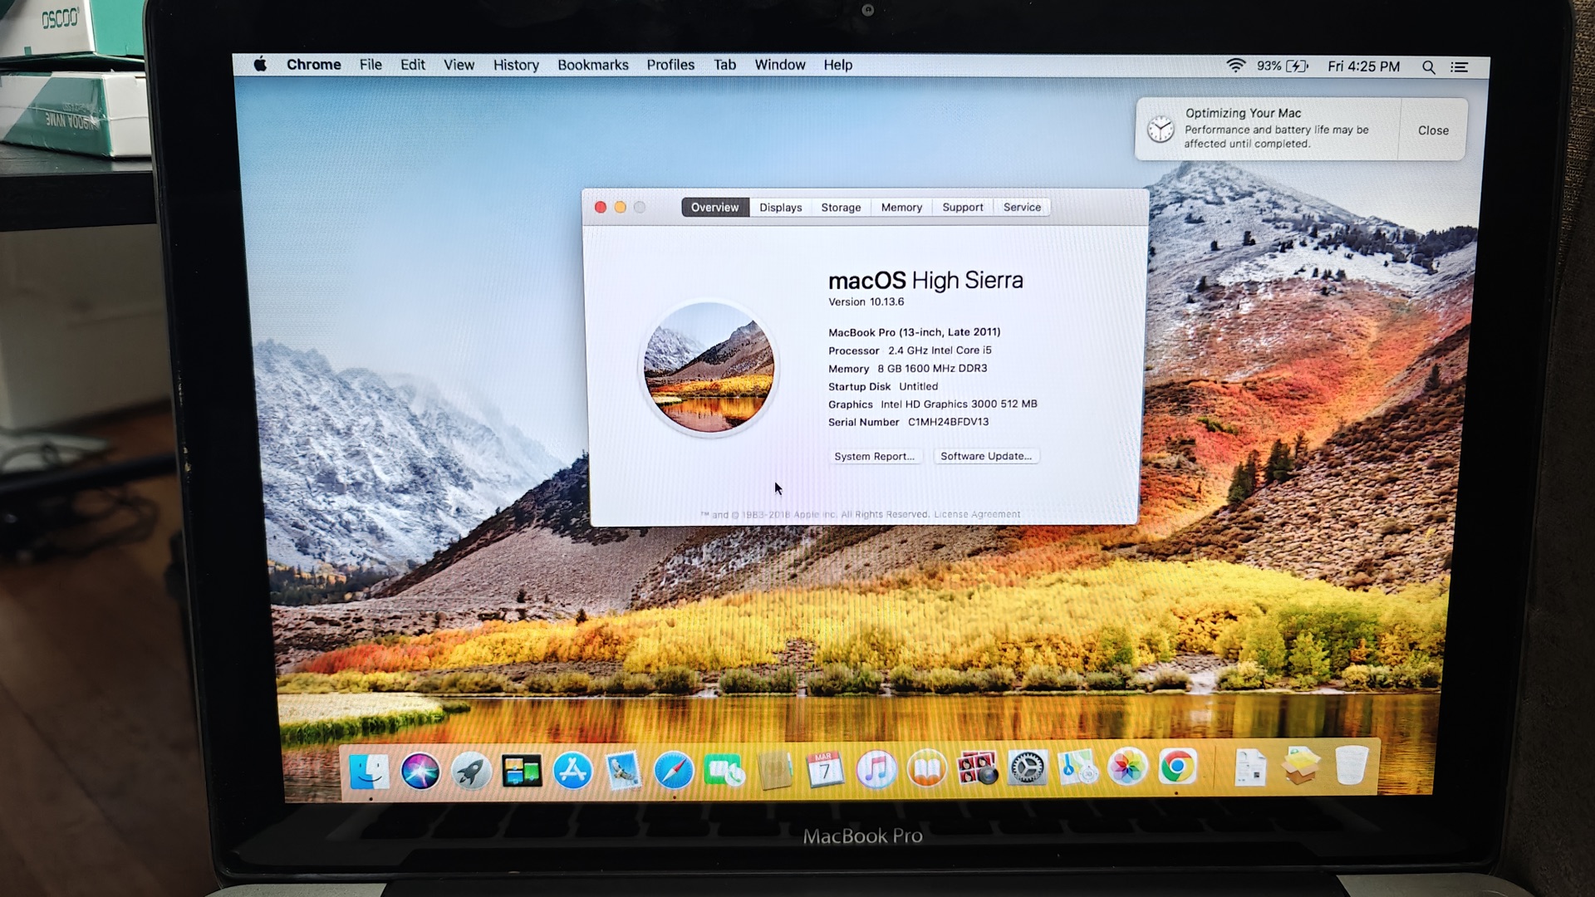Open Wi-Fi status menu
The height and width of the screenshot is (897, 1595).
pos(1235,66)
